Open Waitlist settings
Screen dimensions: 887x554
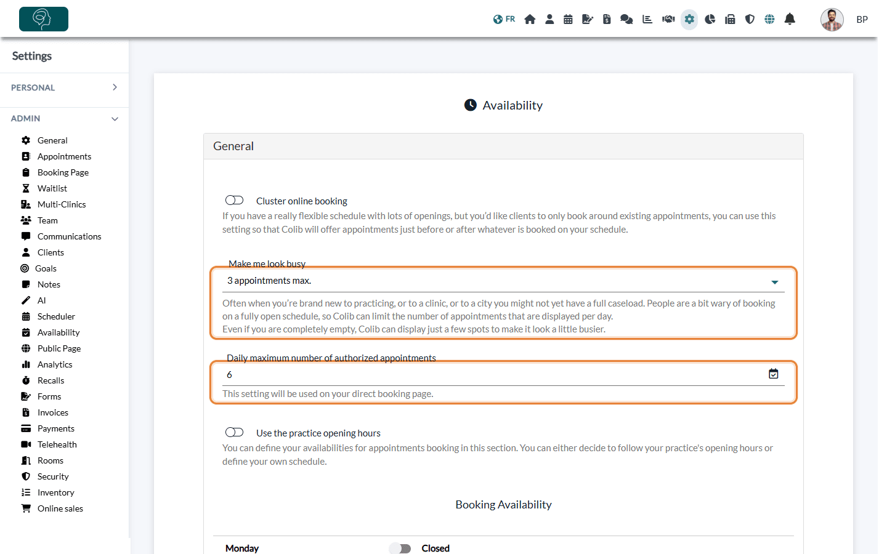[x=52, y=188]
